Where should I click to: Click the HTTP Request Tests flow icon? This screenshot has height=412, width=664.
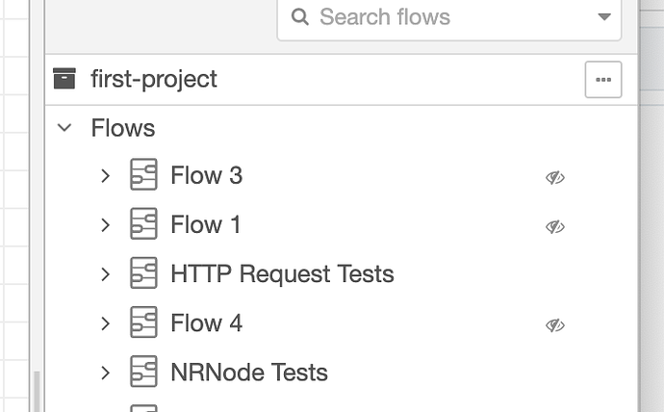click(143, 273)
